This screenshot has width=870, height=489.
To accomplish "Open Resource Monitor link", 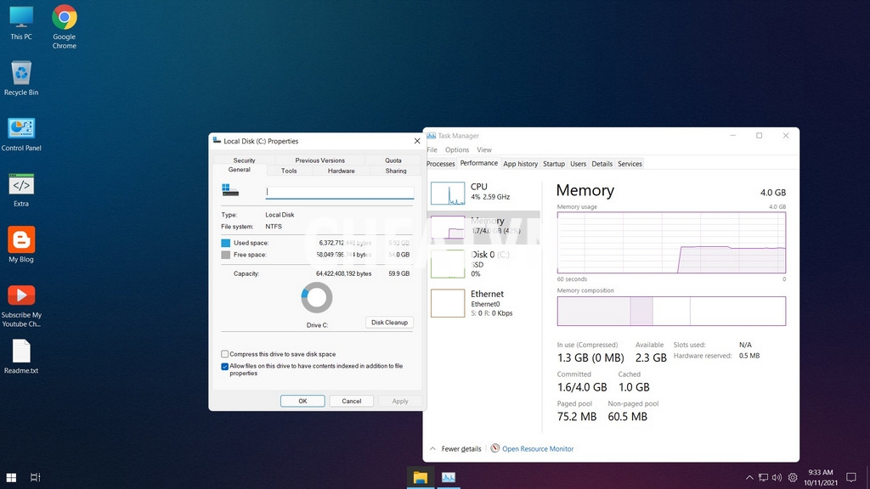I will click(537, 449).
